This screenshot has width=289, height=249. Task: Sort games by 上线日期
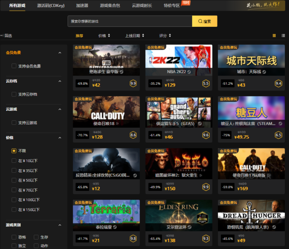pyautogui.click(x=135, y=36)
